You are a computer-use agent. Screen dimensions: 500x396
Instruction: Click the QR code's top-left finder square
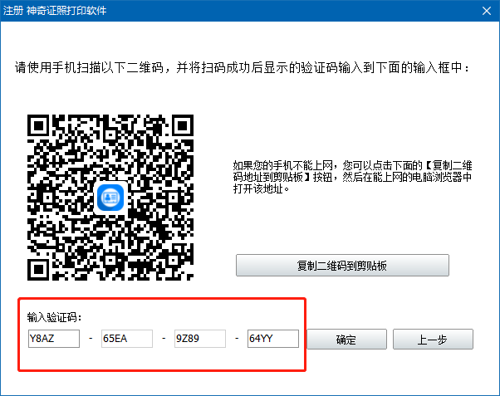pos(40,126)
